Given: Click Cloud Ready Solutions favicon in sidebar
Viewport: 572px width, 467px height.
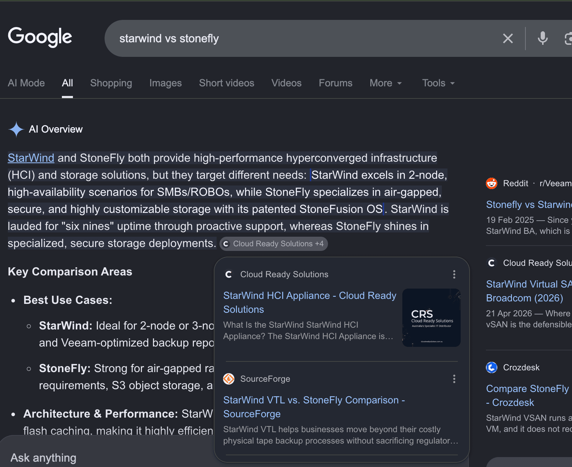Looking at the screenshot, I should (x=492, y=263).
